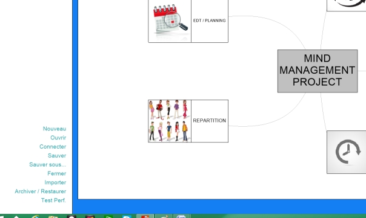Select the EDT / PLANNING node label
The width and height of the screenshot is (366, 218).
tap(210, 21)
